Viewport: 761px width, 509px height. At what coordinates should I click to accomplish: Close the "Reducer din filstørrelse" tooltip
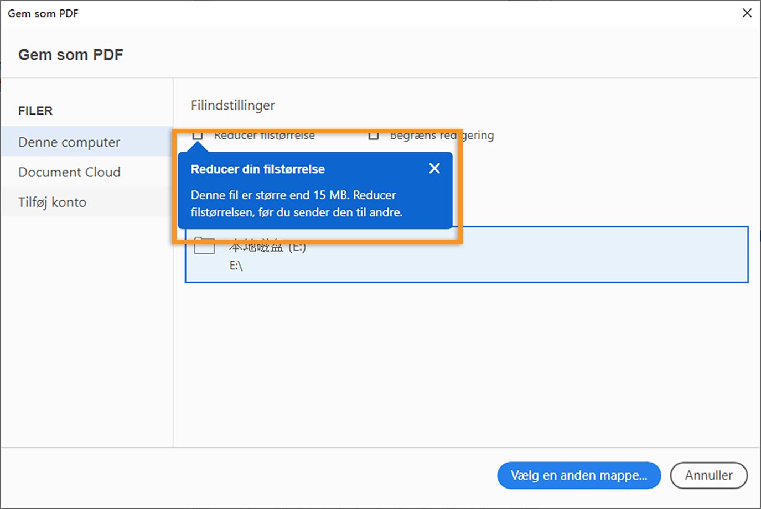click(x=434, y=168)
